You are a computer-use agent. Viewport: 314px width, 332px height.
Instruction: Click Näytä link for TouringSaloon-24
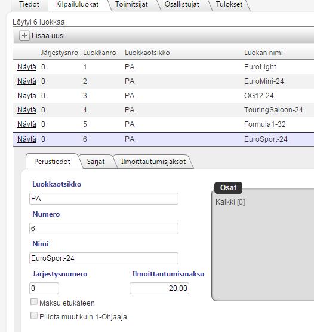click(x=27, y=110)
